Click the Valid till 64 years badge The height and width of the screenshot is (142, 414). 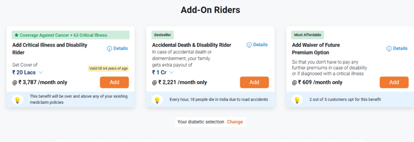(x=108, y=69)
